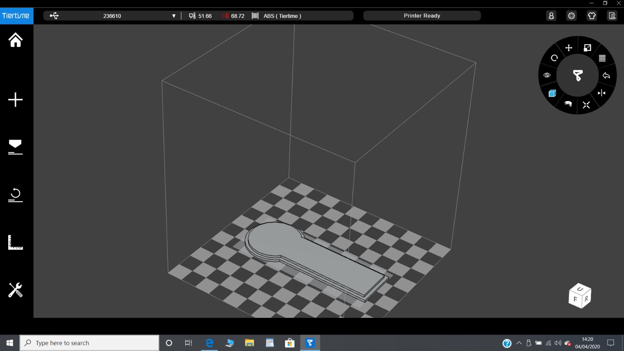Image resolution: width=624 pixels, height=351 pixels.
Task: Click the orientation view cube
Action: coord(580,296)
